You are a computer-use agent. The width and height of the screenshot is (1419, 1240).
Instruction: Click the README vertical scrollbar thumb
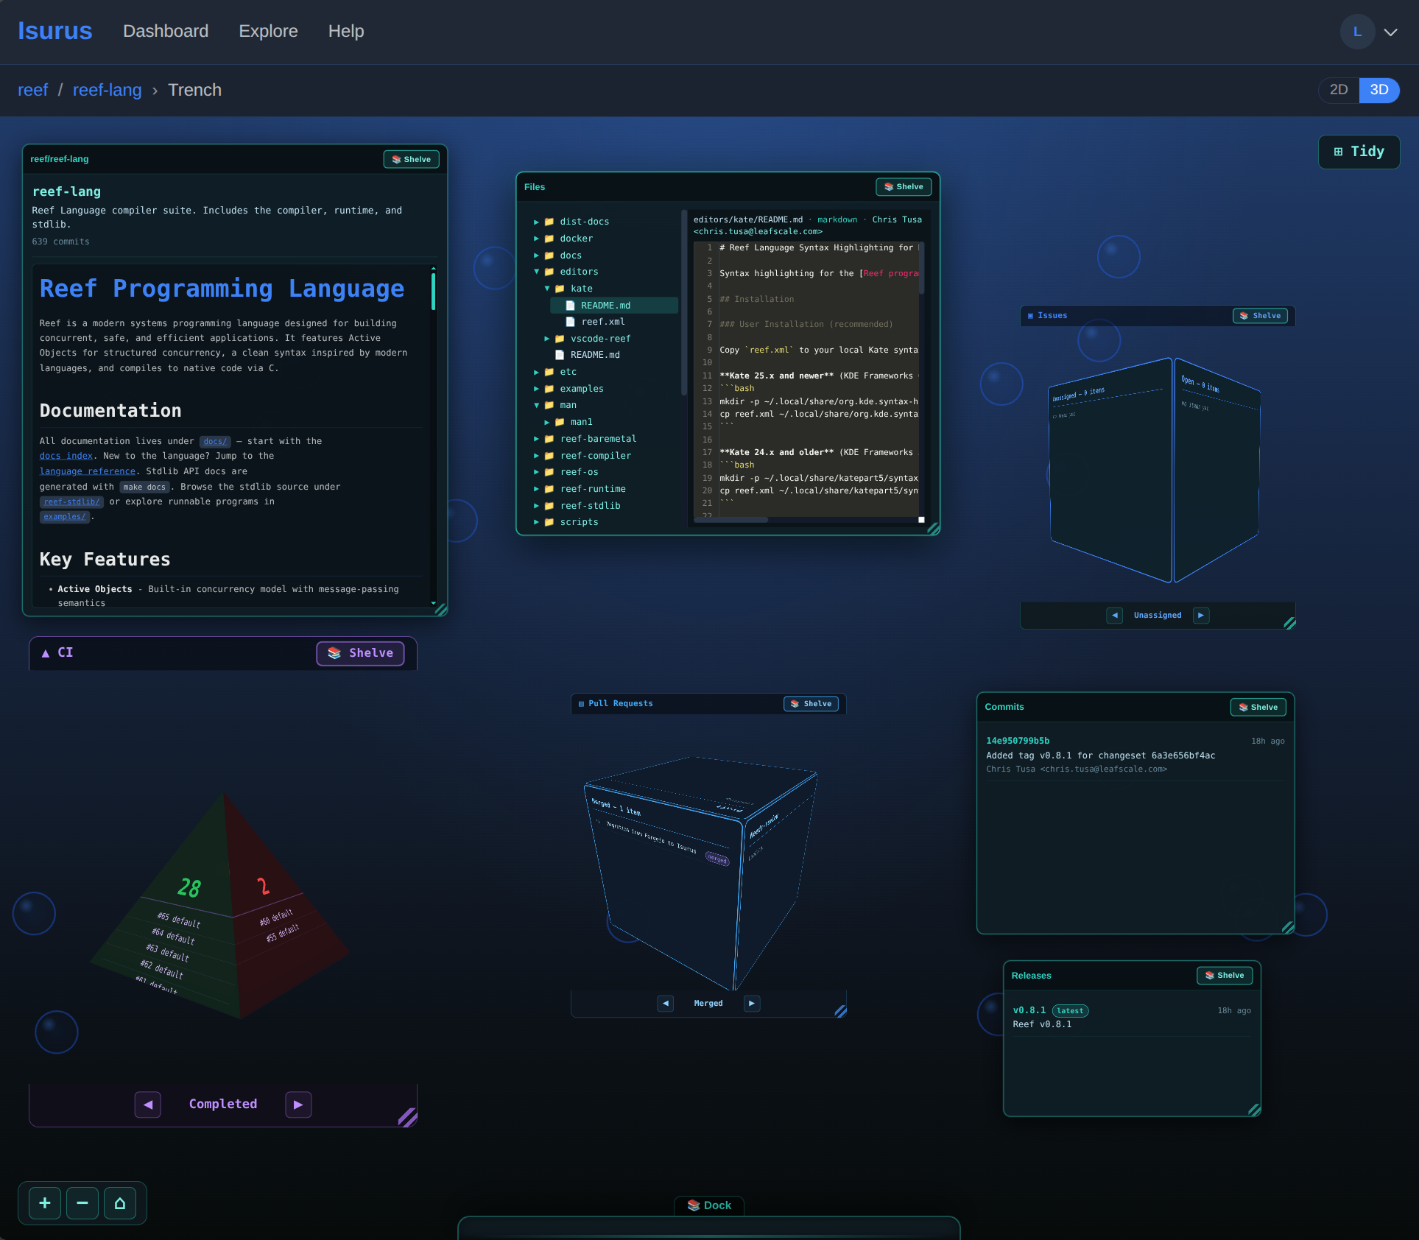pos(434,291)
